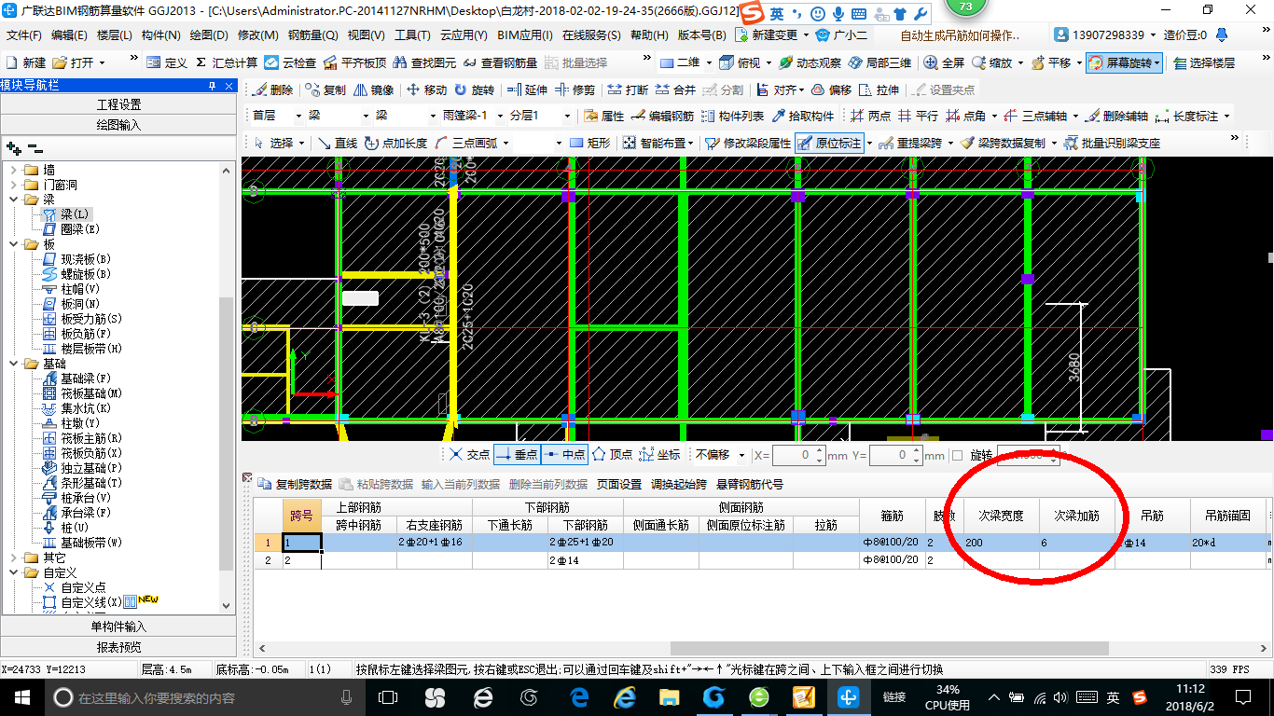The height and width of the screenshot is (716, 1274).
Task: Click the 延伸 extend tool
Action: 527,90
